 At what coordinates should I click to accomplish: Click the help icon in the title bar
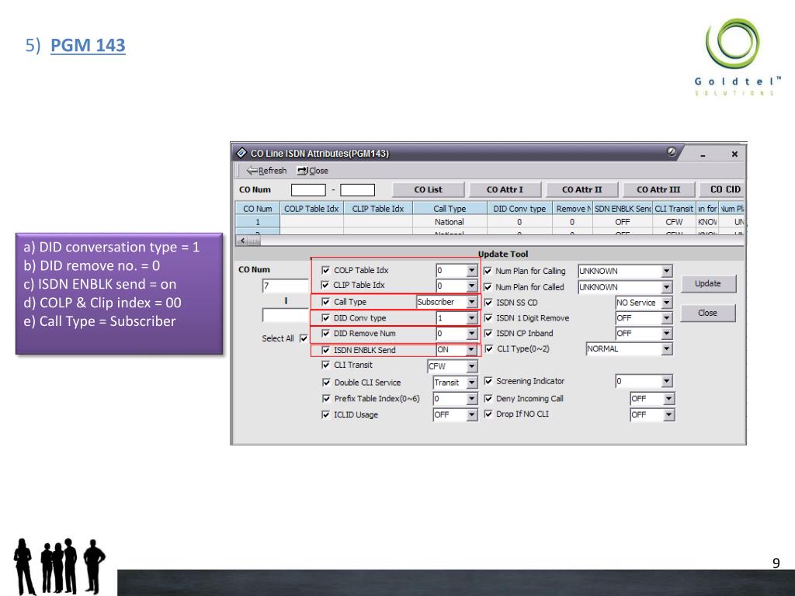[x=672, y=152]
